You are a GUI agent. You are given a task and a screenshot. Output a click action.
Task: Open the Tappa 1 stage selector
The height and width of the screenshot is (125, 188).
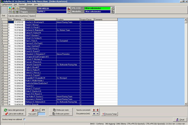click(52, 12)
